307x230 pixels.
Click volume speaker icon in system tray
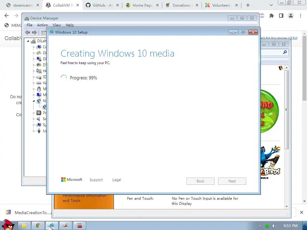(x=274, y=226)
